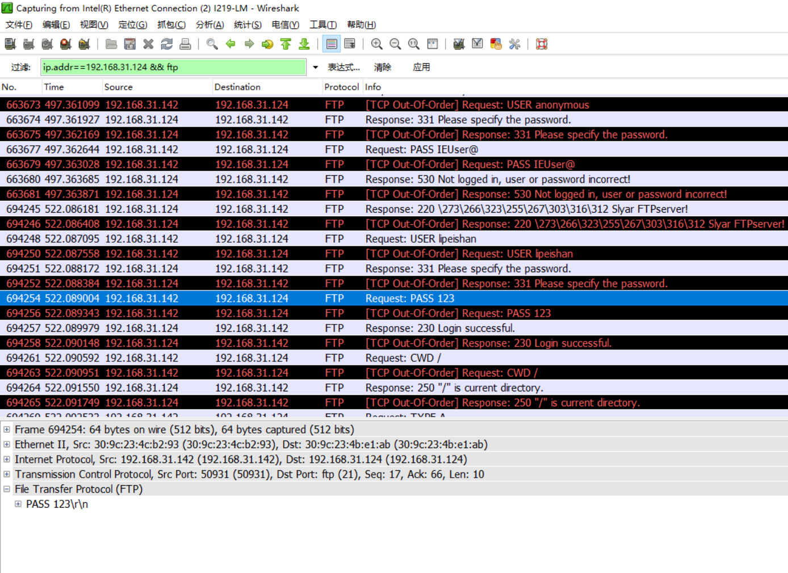Select packet 663680 Response: 530 Not logged in
The image size is (788, 573).
[394, 179]
